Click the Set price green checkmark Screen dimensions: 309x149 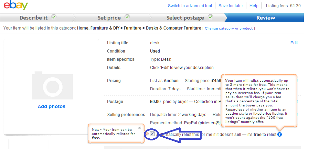pyautogui.click(x=127, y=17)
